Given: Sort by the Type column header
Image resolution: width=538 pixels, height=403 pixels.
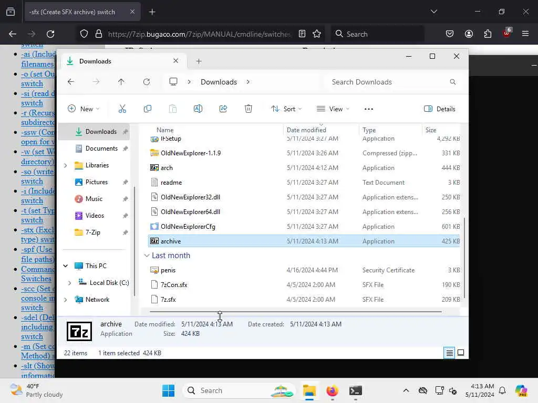Looking at the screenshot, I should 390,130.
